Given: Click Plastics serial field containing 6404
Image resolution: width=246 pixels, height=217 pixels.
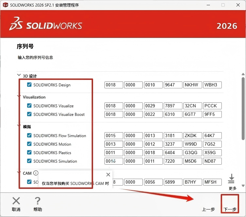Looking at the screenshot, I should point(173,153).
